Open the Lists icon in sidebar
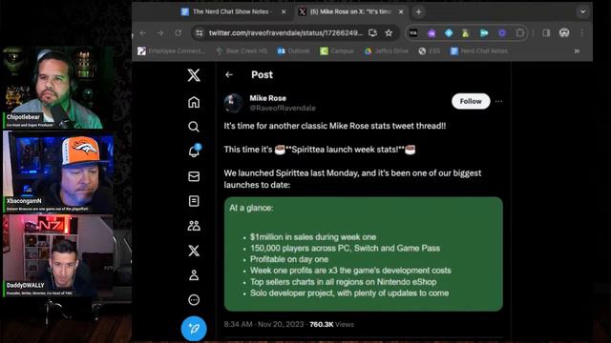 pos(194,201)
